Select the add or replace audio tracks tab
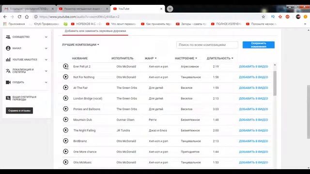Viewport: 310px width, 174px height. click(95, 31)
